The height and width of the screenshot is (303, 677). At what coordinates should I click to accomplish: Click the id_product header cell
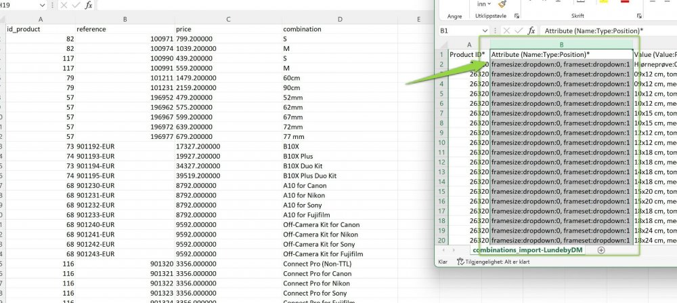[41, 29]
